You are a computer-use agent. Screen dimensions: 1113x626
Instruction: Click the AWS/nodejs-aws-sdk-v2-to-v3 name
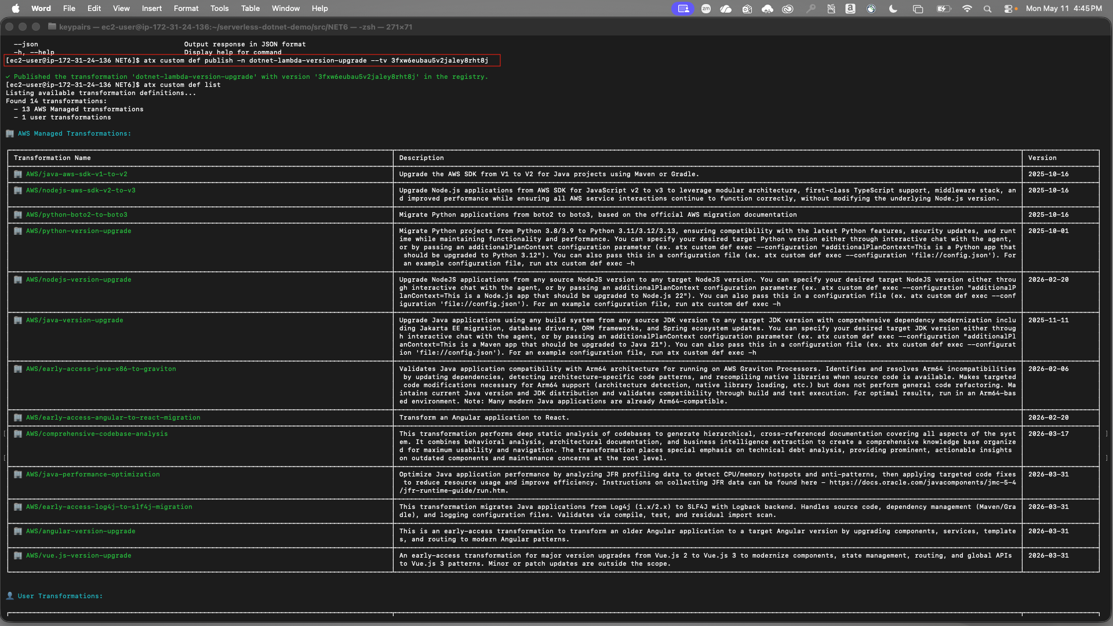[x=81, y=190]
